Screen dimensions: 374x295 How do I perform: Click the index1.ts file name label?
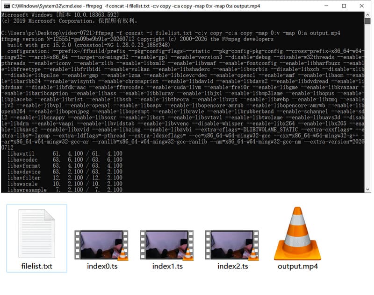click(167, 266)
